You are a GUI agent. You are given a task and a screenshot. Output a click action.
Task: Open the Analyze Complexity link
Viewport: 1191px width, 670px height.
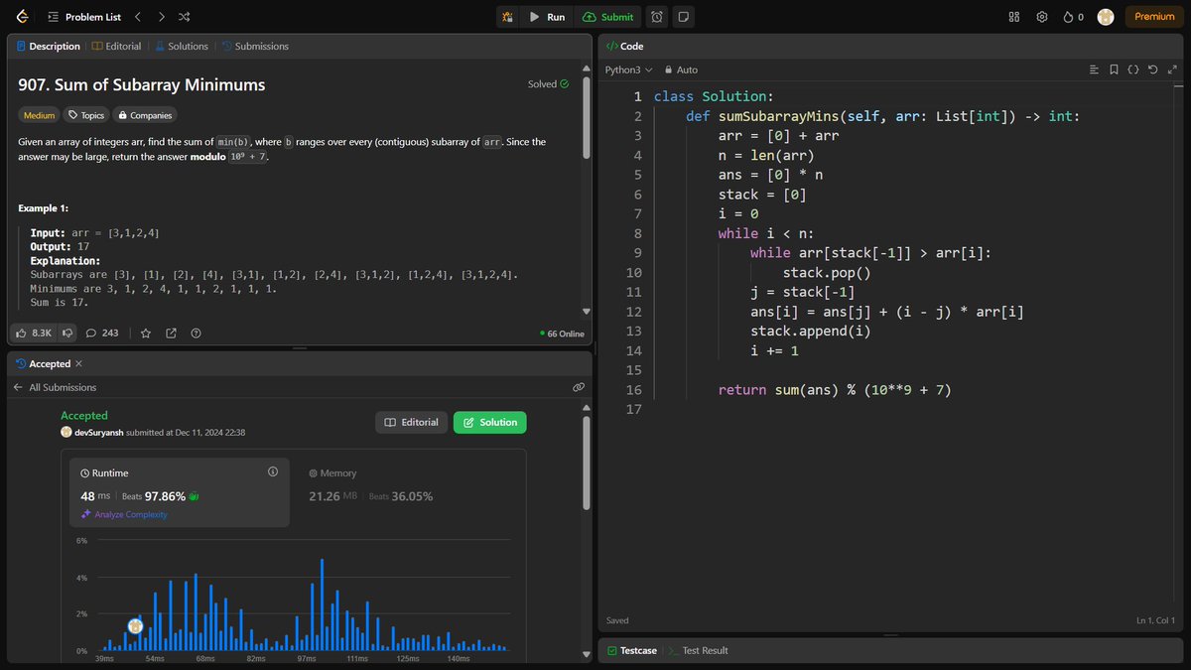(x=124, y=514)
